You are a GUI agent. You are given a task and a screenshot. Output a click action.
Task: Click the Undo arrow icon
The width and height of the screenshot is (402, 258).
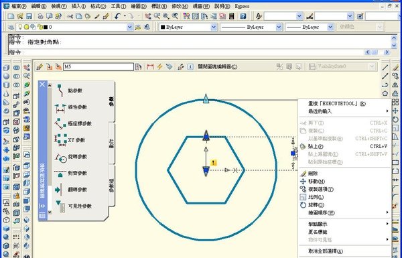click(x=118, y=16)
